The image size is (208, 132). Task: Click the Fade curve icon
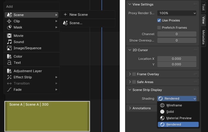coord(9,90)
